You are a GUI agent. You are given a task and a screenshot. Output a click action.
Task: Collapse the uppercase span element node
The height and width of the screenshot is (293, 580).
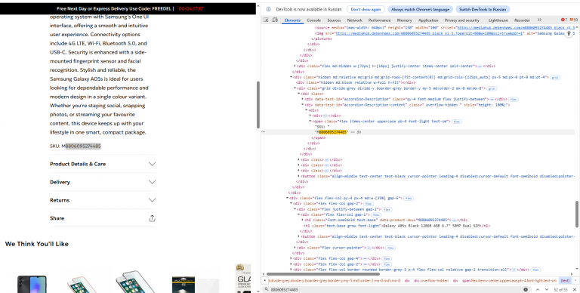(310, 122)
